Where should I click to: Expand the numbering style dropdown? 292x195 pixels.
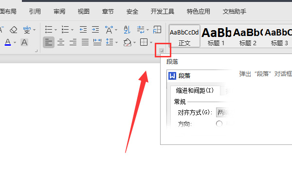tap(72, 30)
